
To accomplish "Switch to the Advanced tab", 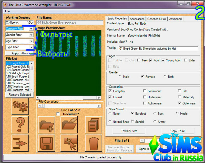I will 175,19.
